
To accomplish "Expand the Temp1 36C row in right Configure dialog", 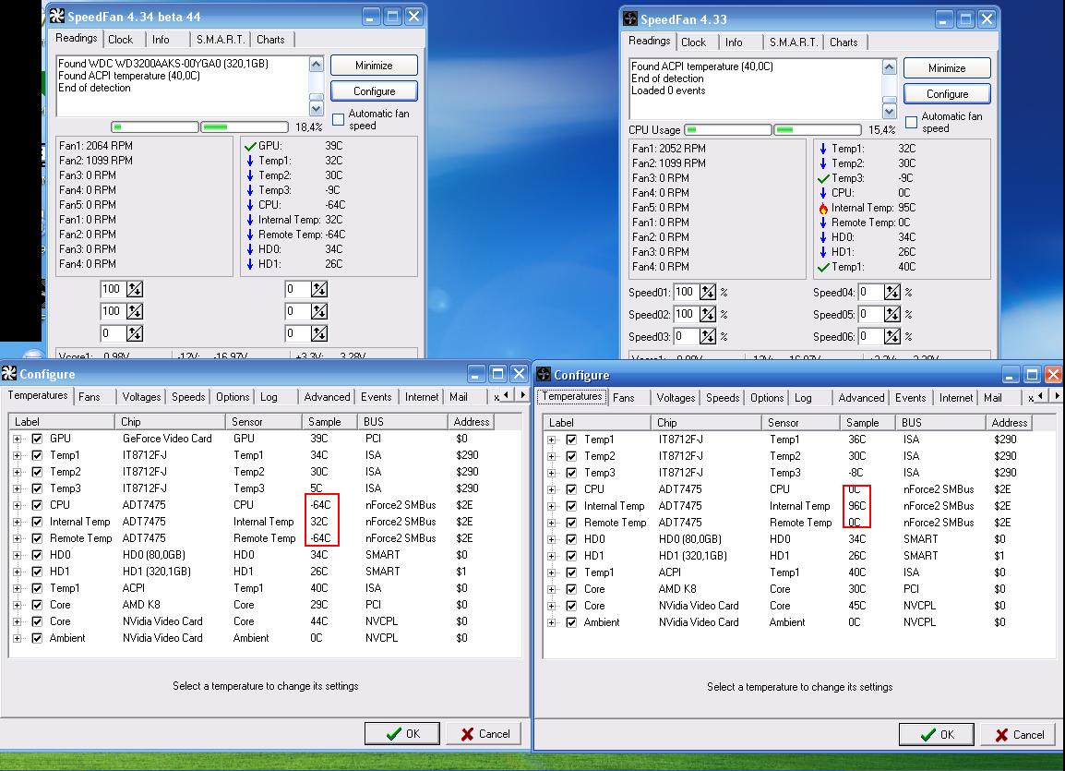I will pyautogui.click(x=552, y=440).
